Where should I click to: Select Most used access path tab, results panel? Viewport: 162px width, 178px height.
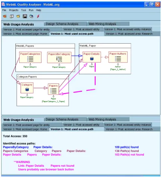coord(76,129)
